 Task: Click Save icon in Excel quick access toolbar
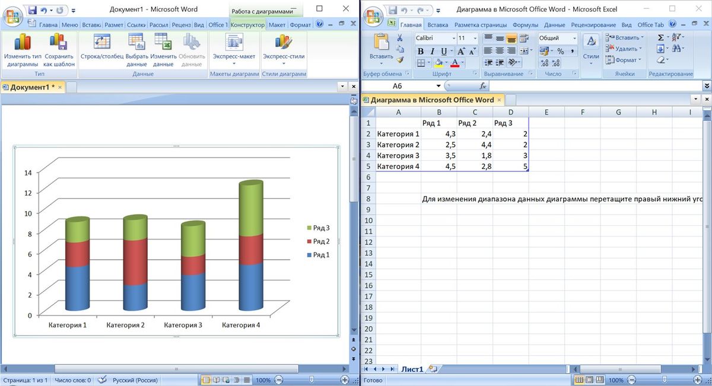[393, 10]
